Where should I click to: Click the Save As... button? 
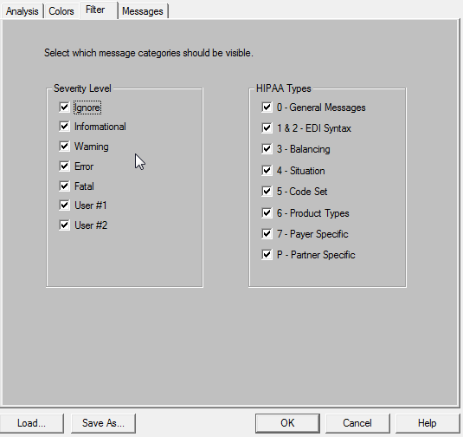pyautogui.click(x=103, y=423)
